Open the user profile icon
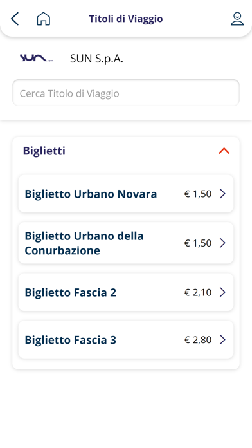Viewport: 252px width, 448px height. click(237, 19)
